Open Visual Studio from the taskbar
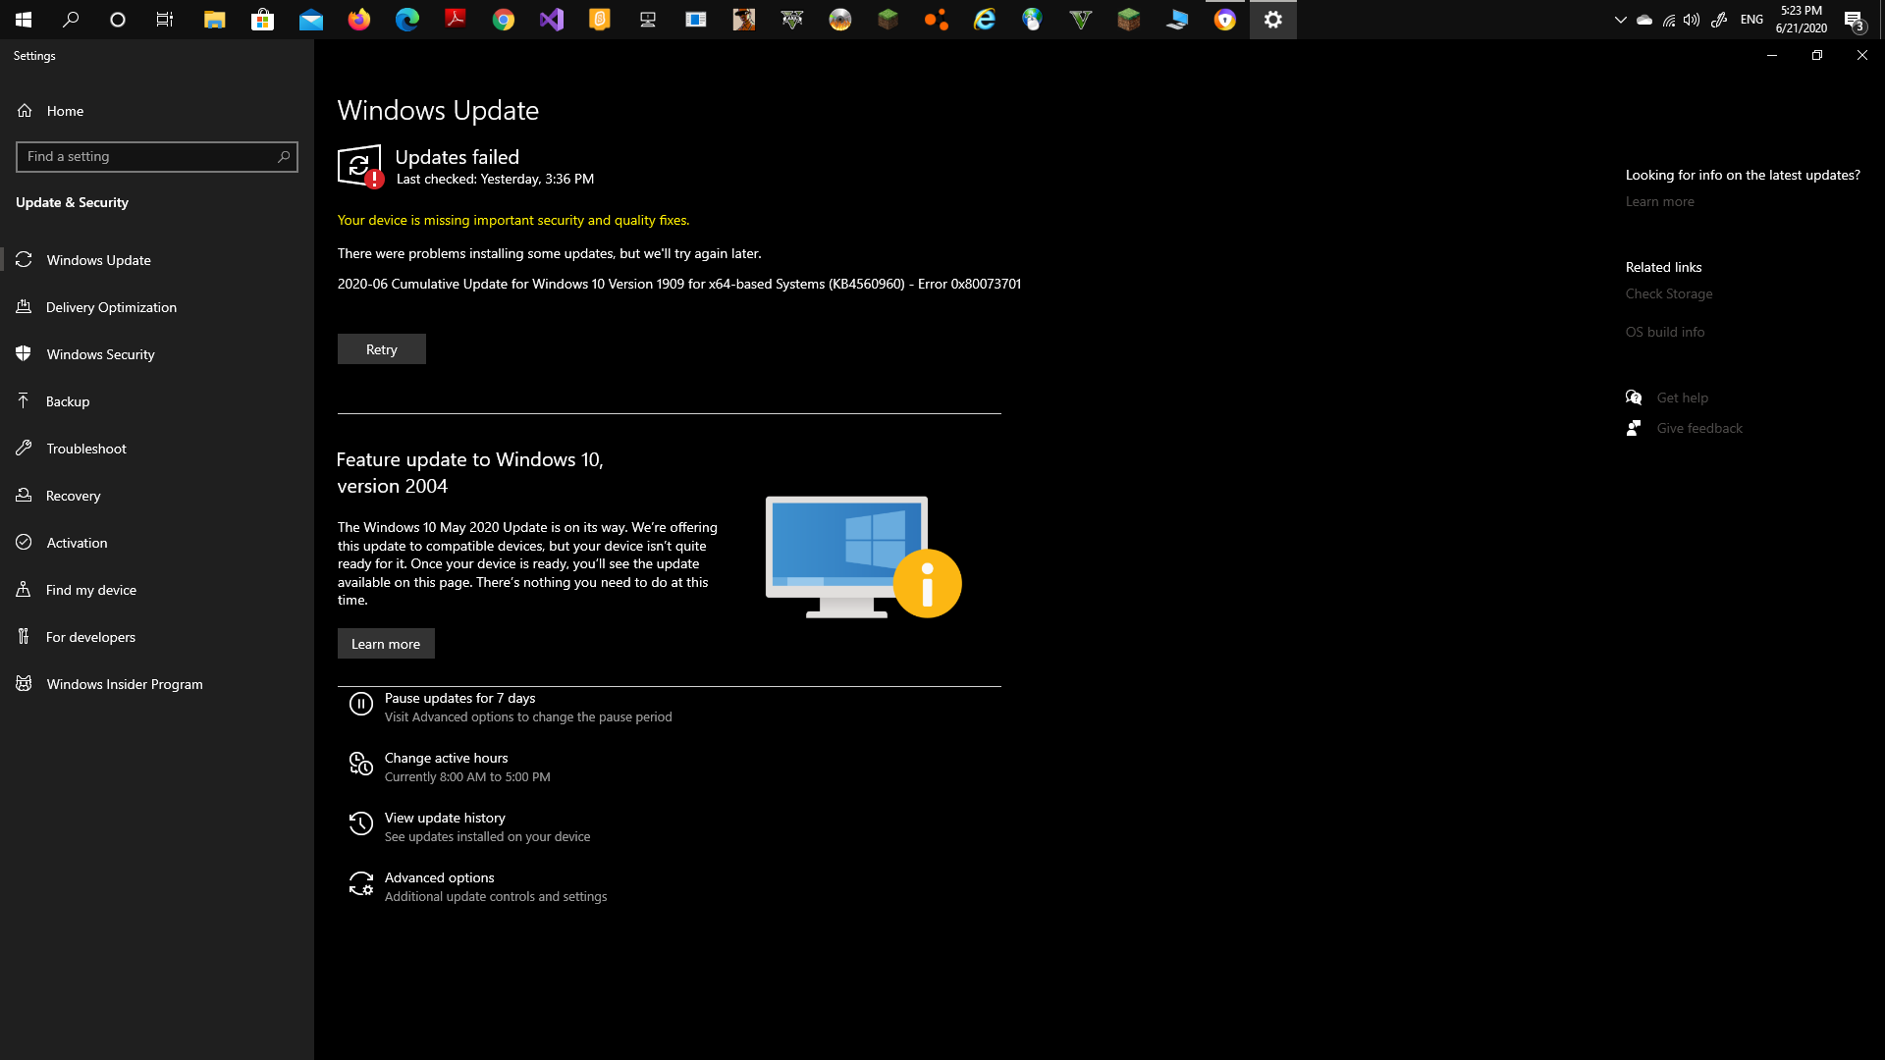 coord(551,20)
